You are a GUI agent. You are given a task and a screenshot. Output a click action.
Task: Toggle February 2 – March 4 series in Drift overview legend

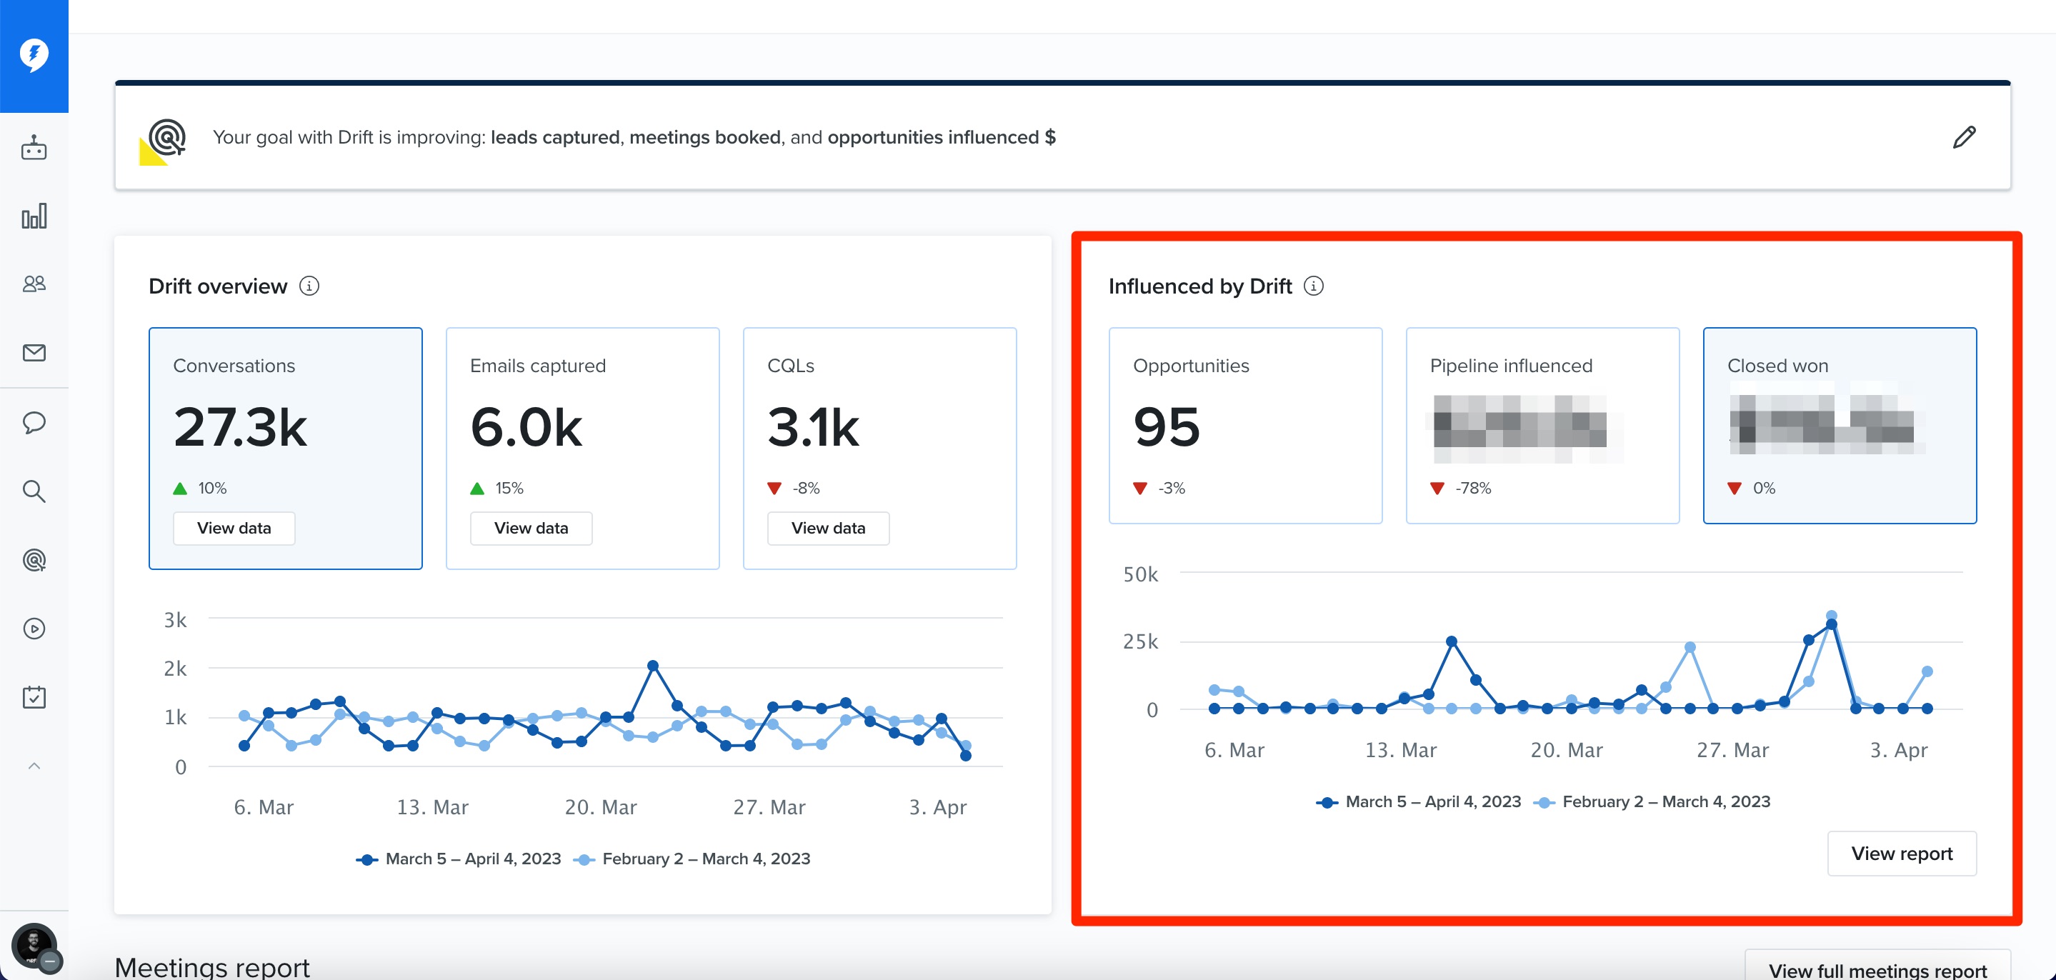(692, 859)
